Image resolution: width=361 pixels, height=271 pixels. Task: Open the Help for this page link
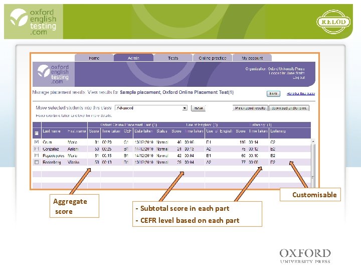pyautogui.click(x=301, y=93)
